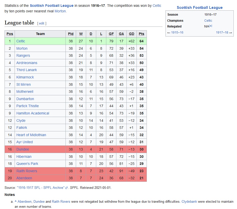237x209 pixels.
Task: Open the Raith Rovers row link
Action: (27, 171)
